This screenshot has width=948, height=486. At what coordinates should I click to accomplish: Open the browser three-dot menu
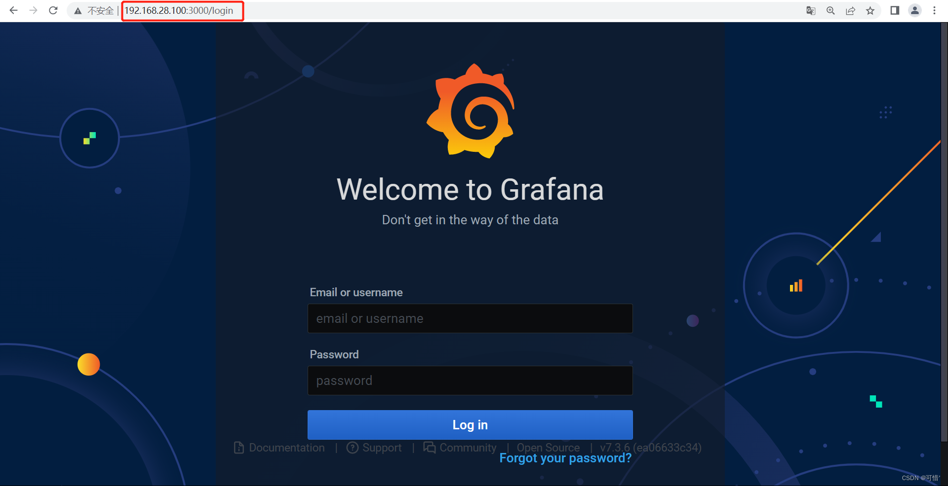click(x=934, y=10)
